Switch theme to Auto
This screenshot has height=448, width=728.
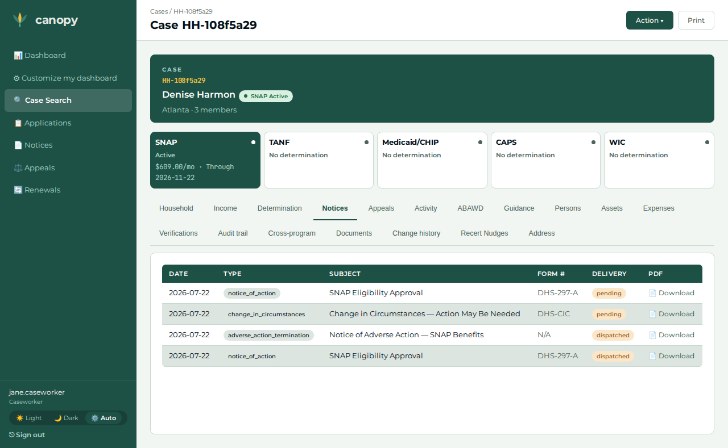click(x=104, y=418)
